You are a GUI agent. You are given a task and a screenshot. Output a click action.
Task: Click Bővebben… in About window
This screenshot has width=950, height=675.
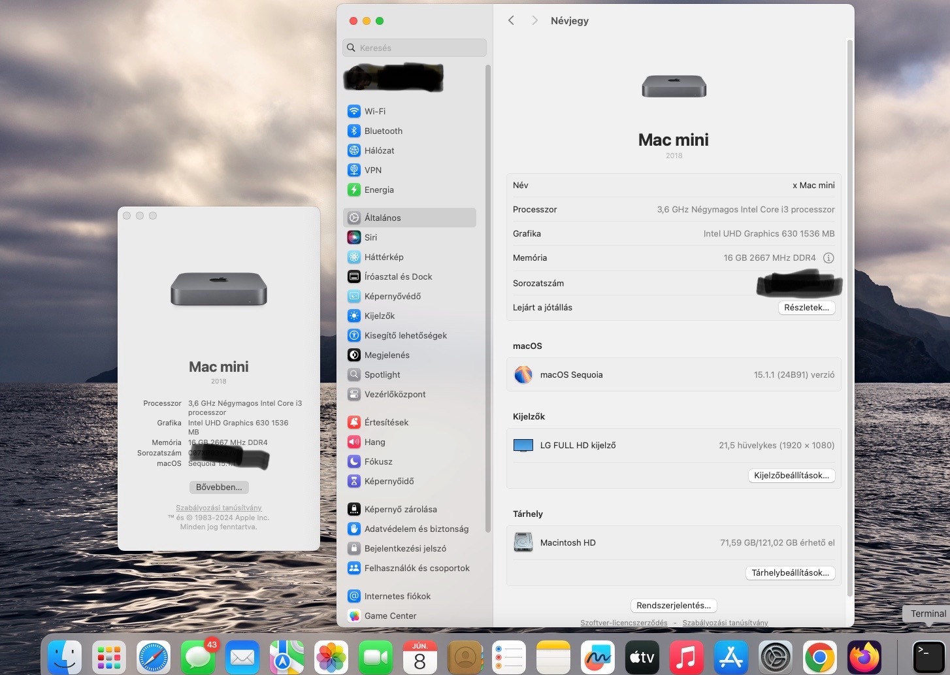(x=219, y=487)
